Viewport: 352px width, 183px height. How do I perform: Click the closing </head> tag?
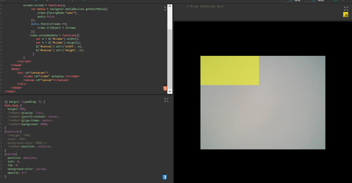(x=16, y=65)
